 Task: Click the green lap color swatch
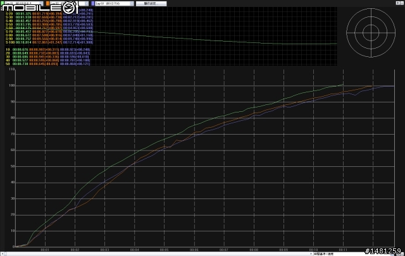click(x=3, y=4)
